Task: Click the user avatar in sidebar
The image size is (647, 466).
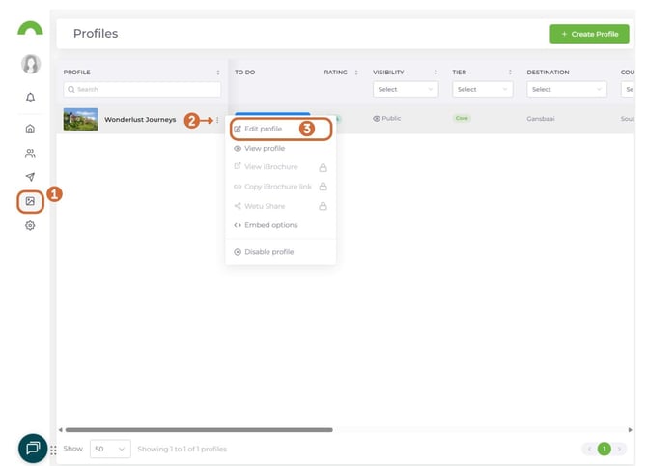Action: tap(30, 64)
